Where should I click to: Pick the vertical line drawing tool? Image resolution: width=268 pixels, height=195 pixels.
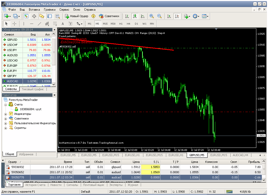tap(24, 24)
